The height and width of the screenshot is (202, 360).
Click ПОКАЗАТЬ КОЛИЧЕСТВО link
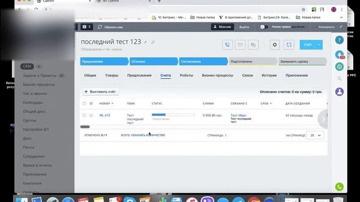point(148,135)
